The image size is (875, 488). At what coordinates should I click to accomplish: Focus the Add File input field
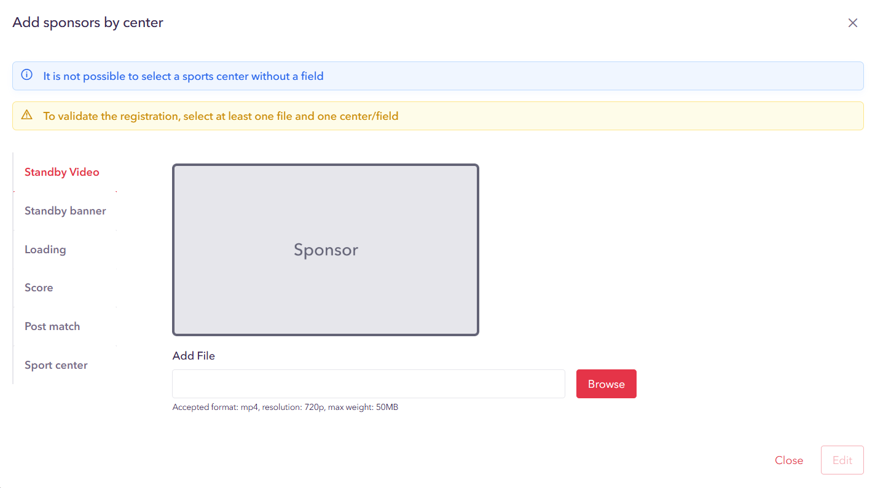click(368, 384)
